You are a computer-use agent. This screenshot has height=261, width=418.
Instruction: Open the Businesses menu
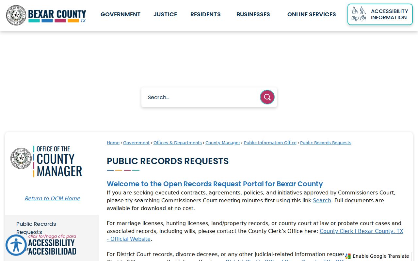[253, 14]
